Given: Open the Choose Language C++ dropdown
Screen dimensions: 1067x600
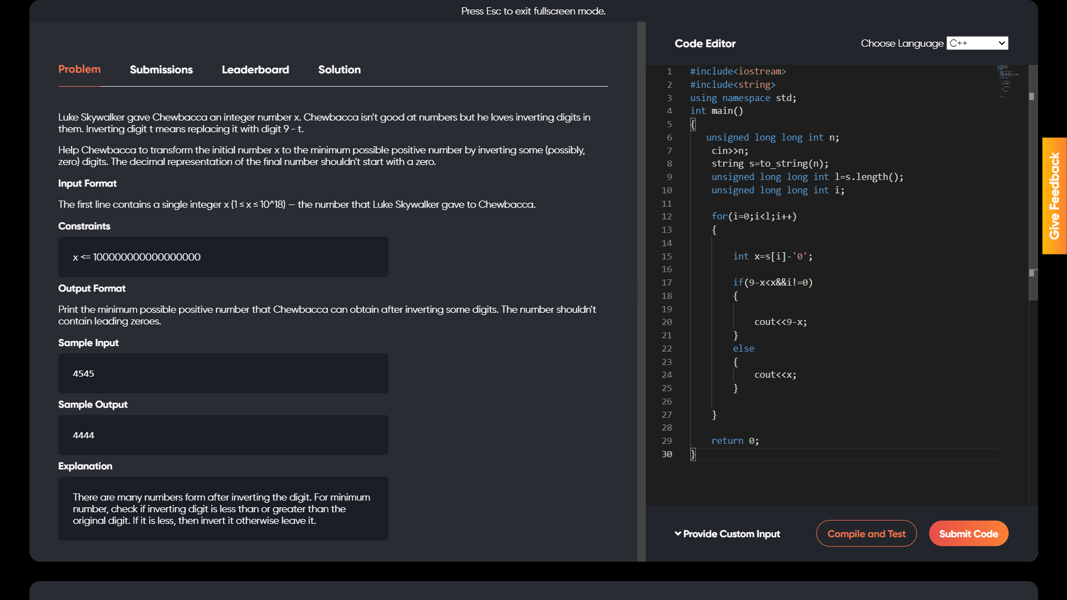Looking at the screenshot, I should point(977,43).
